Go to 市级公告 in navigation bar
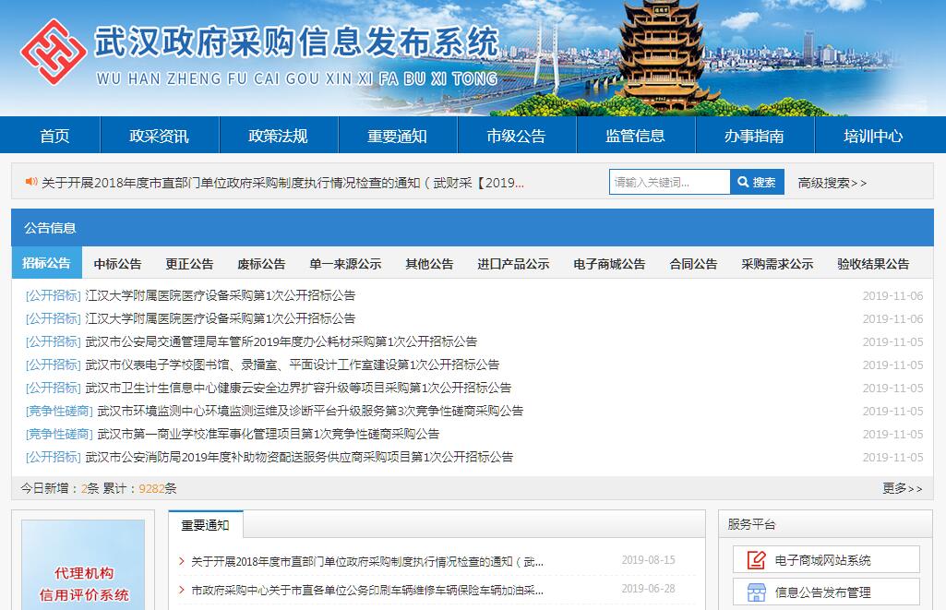Viewport: 946px width, 610px height. (516, 136)
